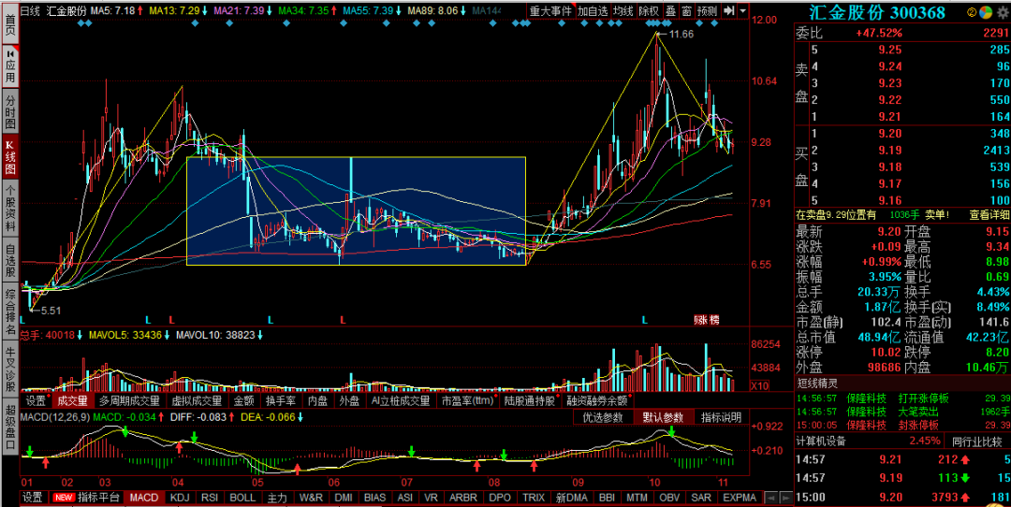This screenshot has height=507, width=1011.
Task: Click the X10 scale label on volume axis
Action: (x=758, y=386)
